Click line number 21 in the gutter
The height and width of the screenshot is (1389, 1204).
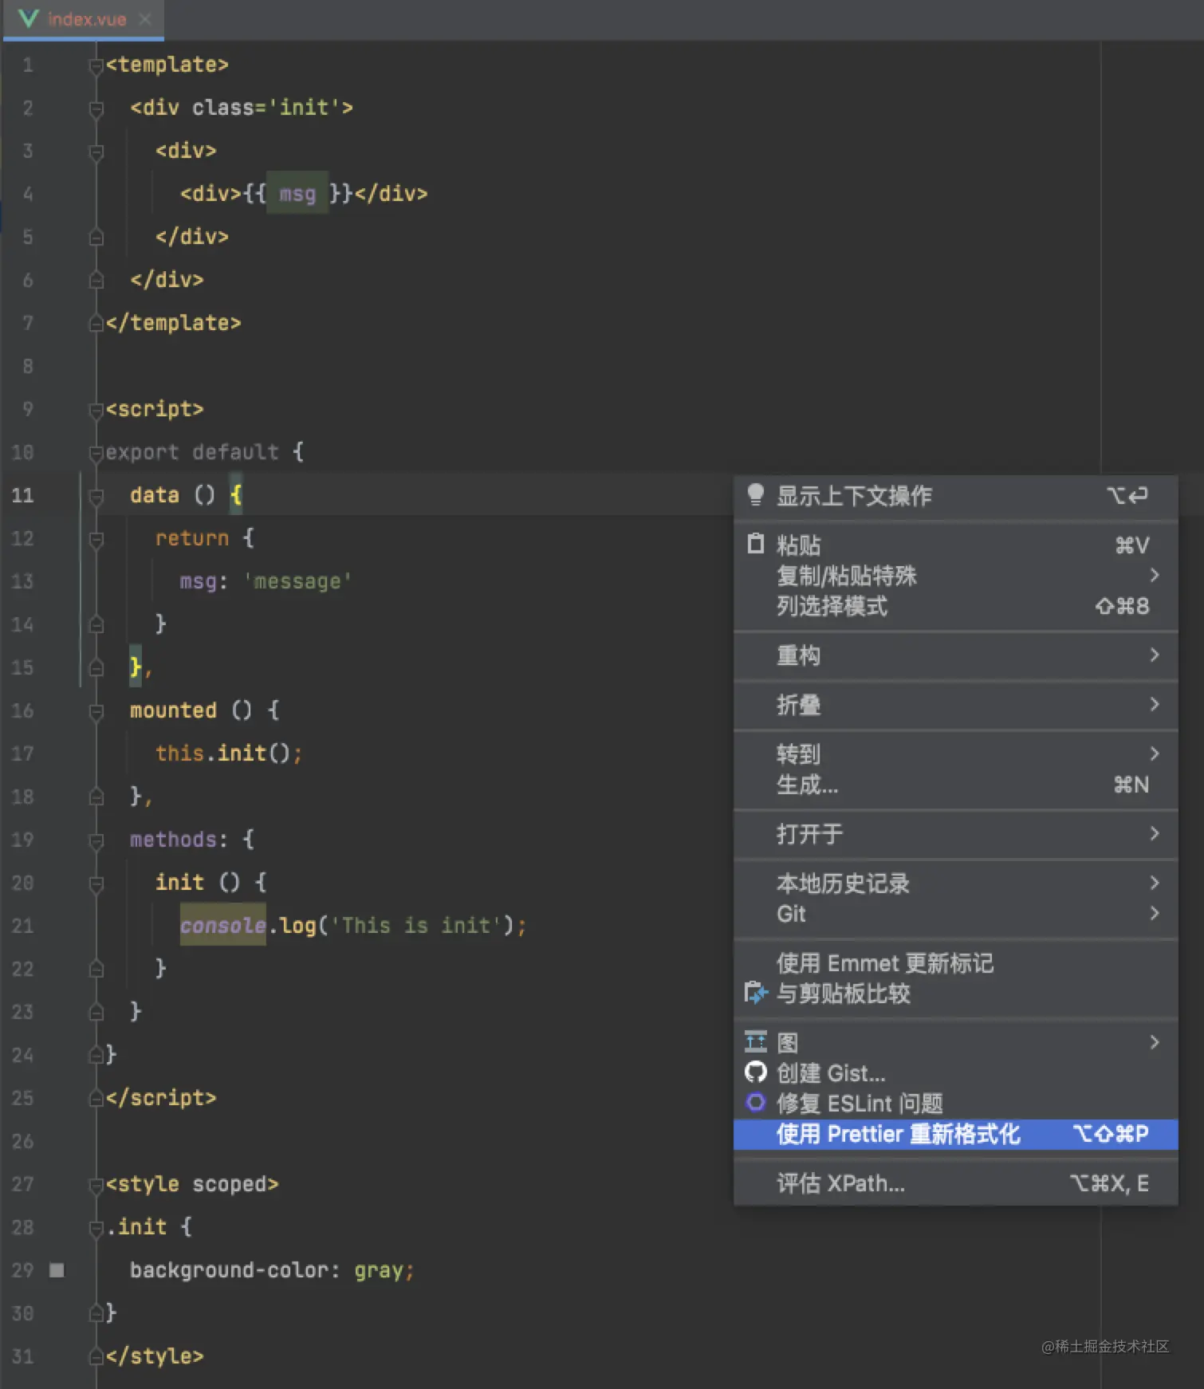pos(22,926)
